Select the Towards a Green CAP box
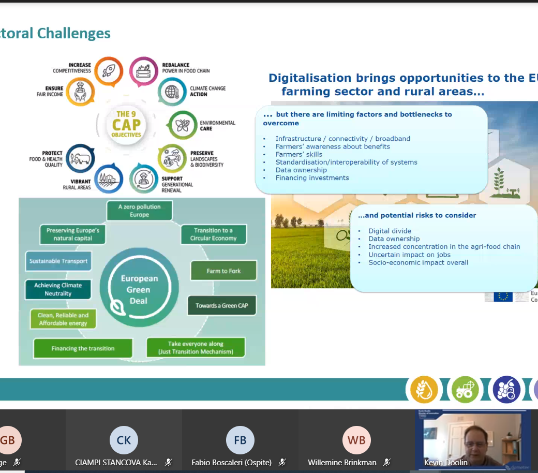Image resolution: width=538 pixels, height=473 pixels. point(221,305)
